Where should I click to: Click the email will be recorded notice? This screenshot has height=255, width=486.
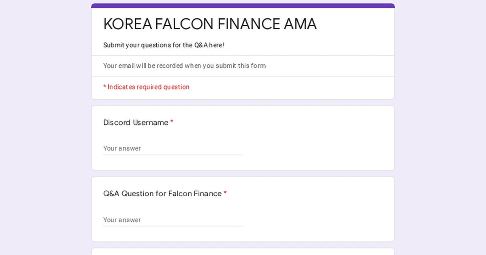[x=184, y=66]
